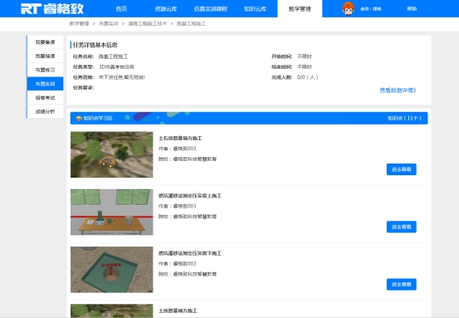The height and width of the screenshot is (318, 459).
Task: Open the user avatar icon
Action: 348,9
